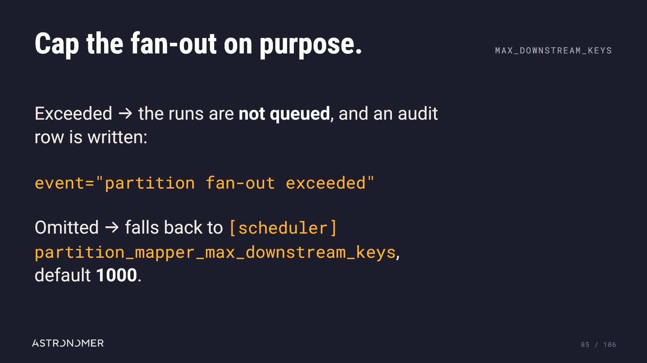
Task: Click the slide title 'Cap the fan-out on purpose.'
Action: point(198,44)
